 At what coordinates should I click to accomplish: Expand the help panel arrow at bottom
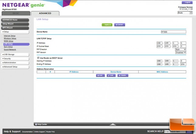click(x=113, y=124)
